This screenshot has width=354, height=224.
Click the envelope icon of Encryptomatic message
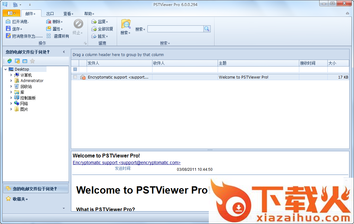(x=83, y=77)
